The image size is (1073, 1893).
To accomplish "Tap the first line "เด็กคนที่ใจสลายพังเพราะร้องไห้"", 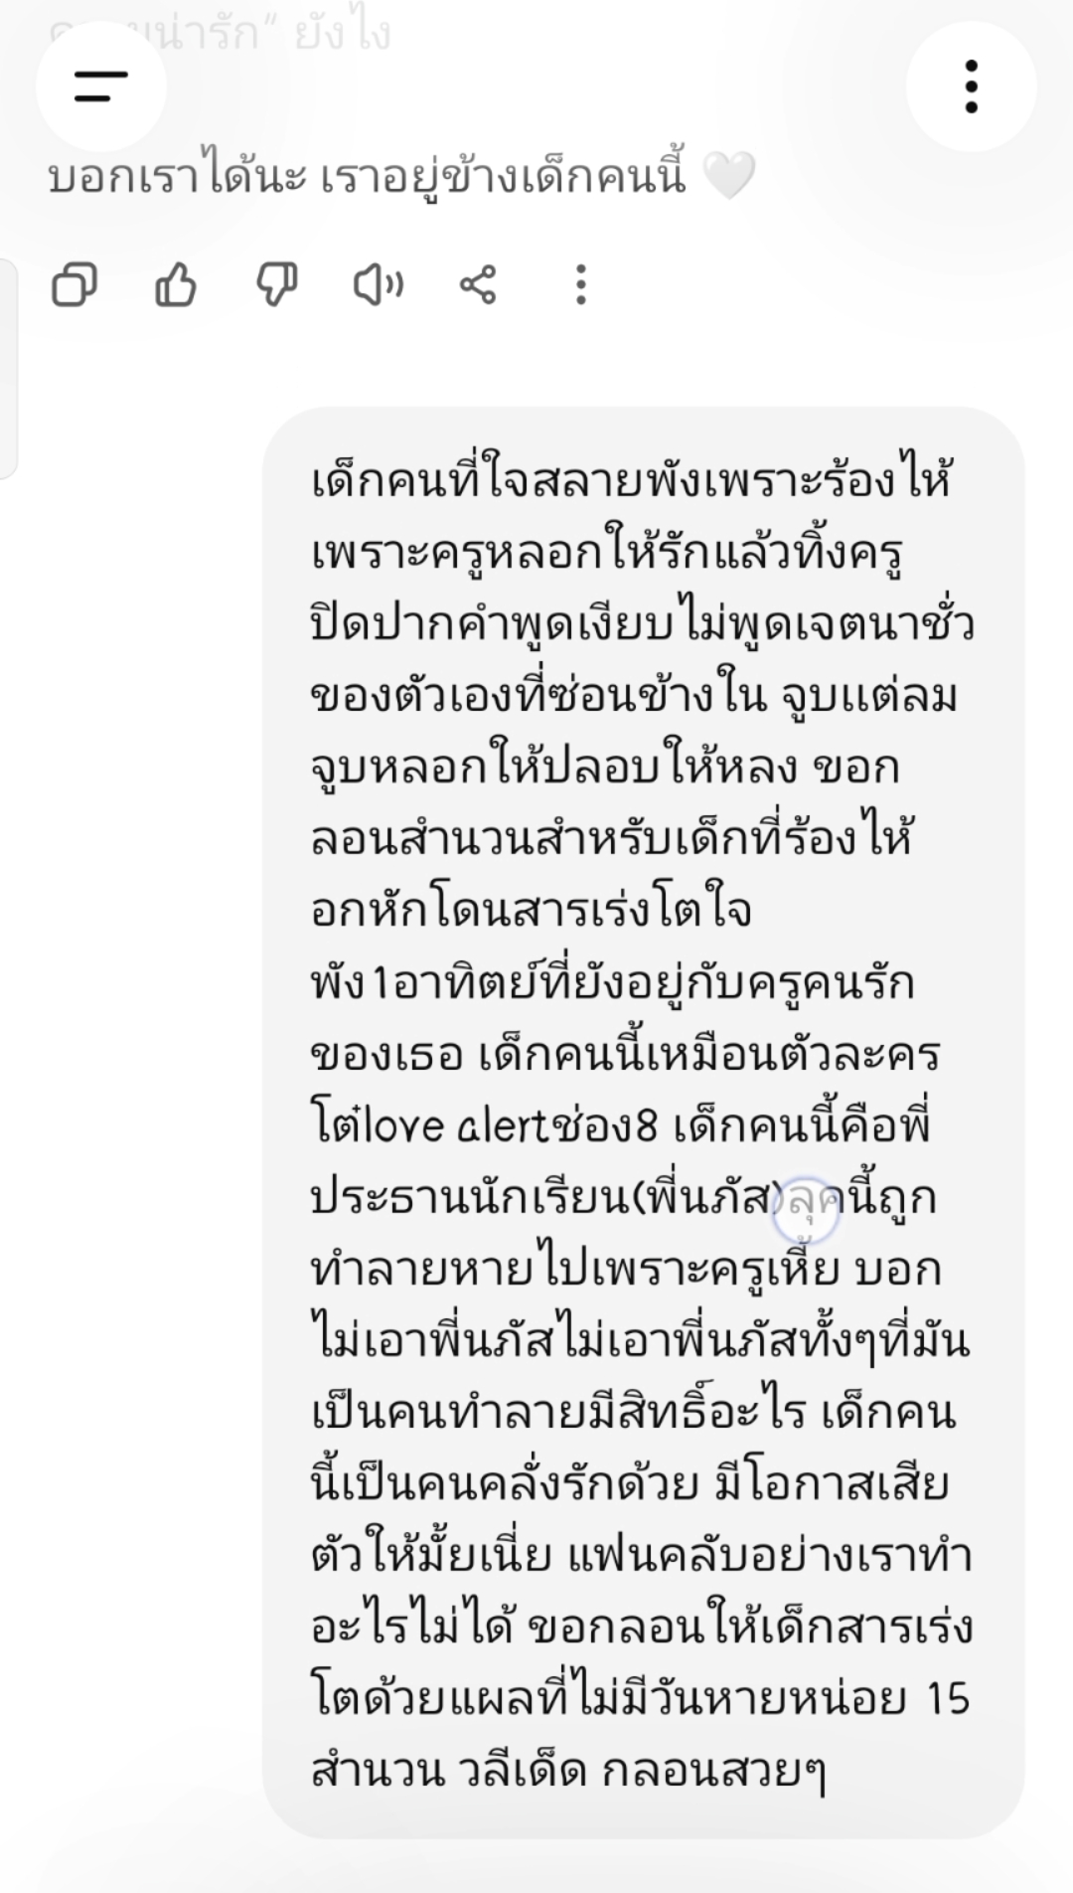I will point(633,481).
